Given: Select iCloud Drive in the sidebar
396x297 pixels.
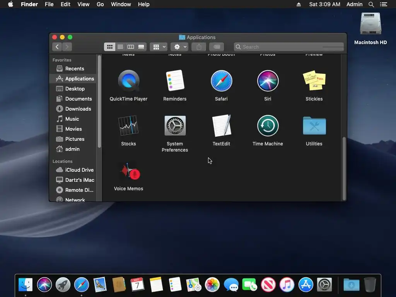Looking at the screenshot, I should tap(73, 170).
